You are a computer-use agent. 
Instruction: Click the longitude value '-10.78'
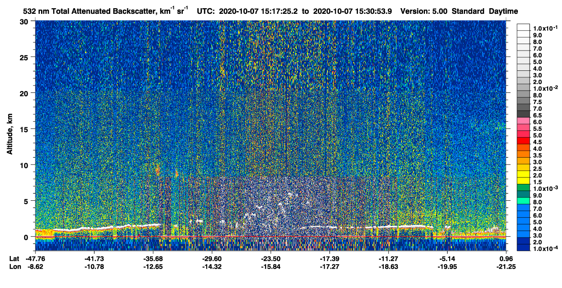(x=94, y=266)
